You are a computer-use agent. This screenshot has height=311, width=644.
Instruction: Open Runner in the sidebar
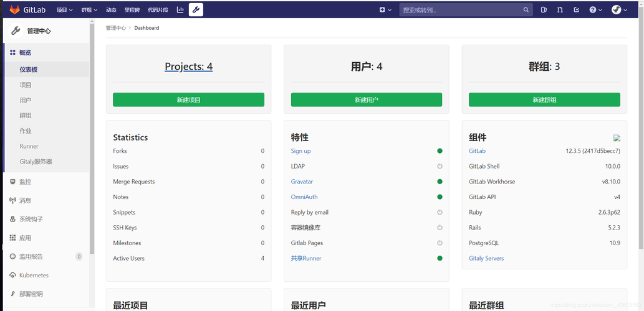tap(29, 146)
